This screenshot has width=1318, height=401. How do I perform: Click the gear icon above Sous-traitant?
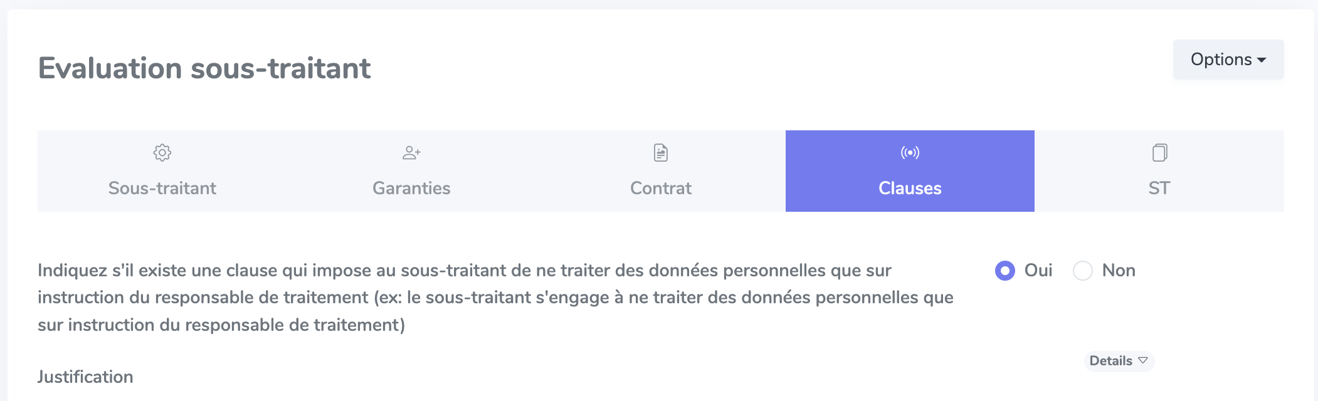coord(162,152)
